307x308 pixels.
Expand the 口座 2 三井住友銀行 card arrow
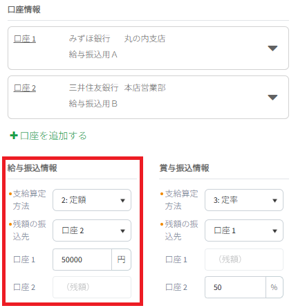pyautogui.click(x=272, y=98)
